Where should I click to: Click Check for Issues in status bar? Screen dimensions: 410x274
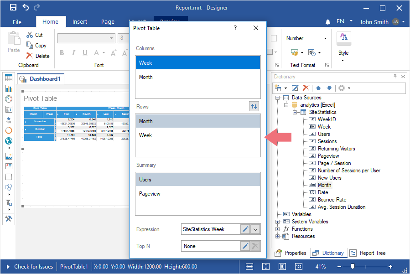pos(33,267)
